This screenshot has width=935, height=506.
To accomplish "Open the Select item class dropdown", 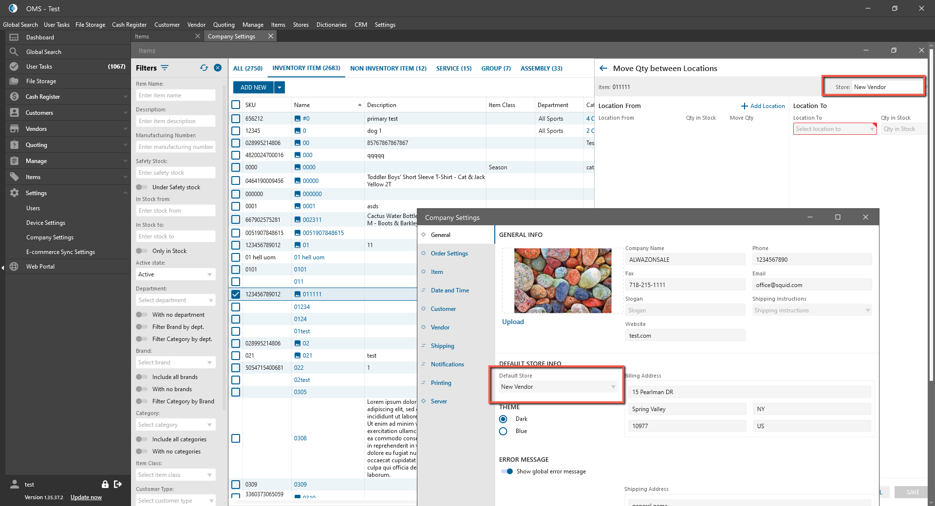I will (x=176, y=475).
